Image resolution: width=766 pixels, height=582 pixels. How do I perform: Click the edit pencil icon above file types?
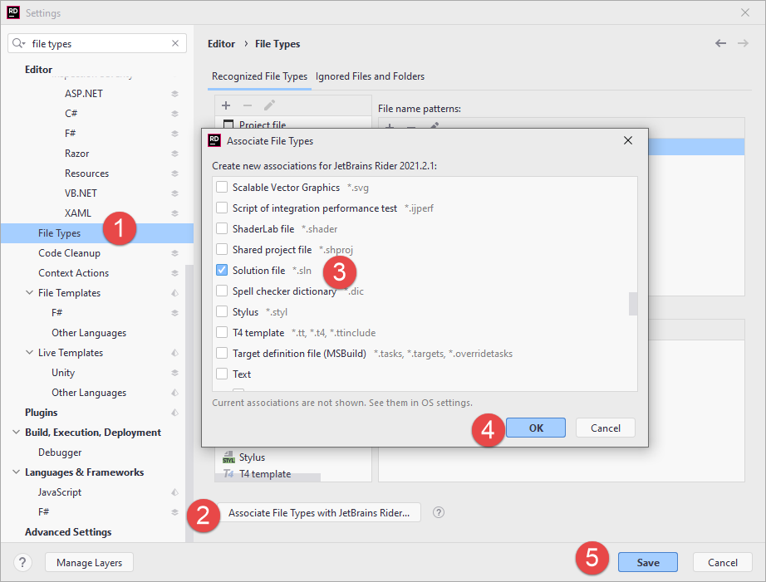pyautogui.click(x=268, y=105)
